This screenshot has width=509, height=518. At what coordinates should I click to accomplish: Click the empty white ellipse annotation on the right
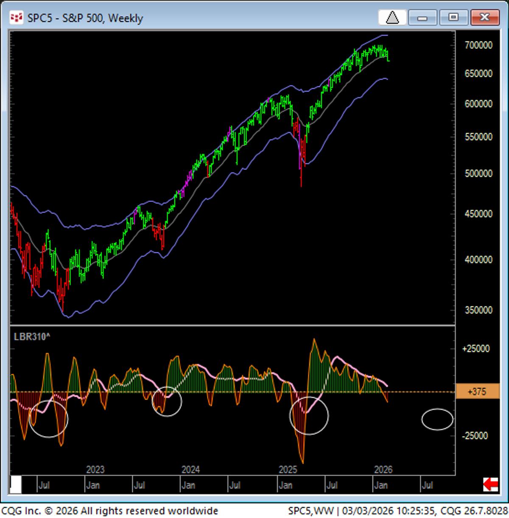[x=437, y=419]
